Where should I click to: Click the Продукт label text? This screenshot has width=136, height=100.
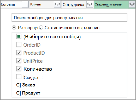pos(31,93)
